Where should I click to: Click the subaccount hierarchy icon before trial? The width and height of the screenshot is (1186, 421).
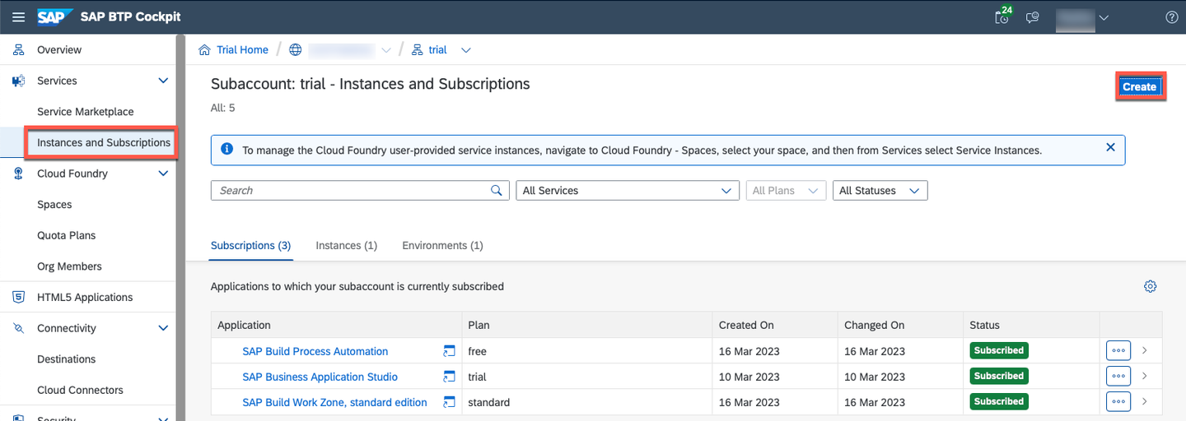point(417,50)
